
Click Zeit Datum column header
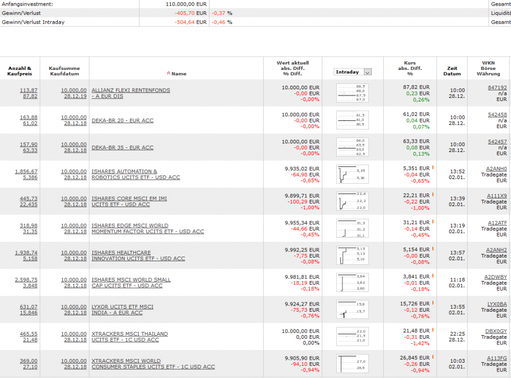coord(452,71)
